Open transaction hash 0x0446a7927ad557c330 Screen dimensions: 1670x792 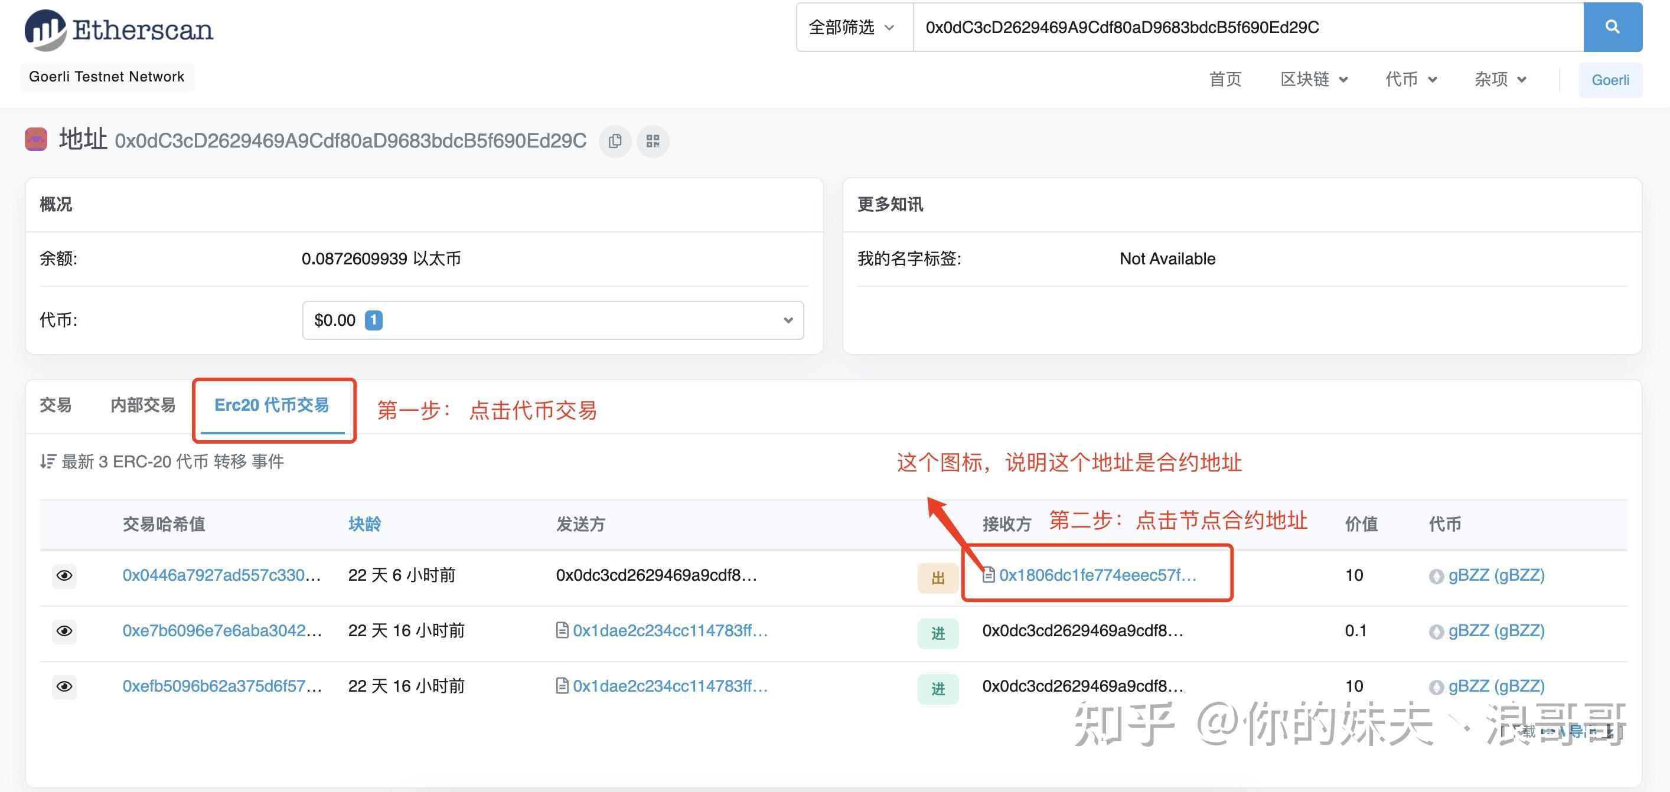221,575
